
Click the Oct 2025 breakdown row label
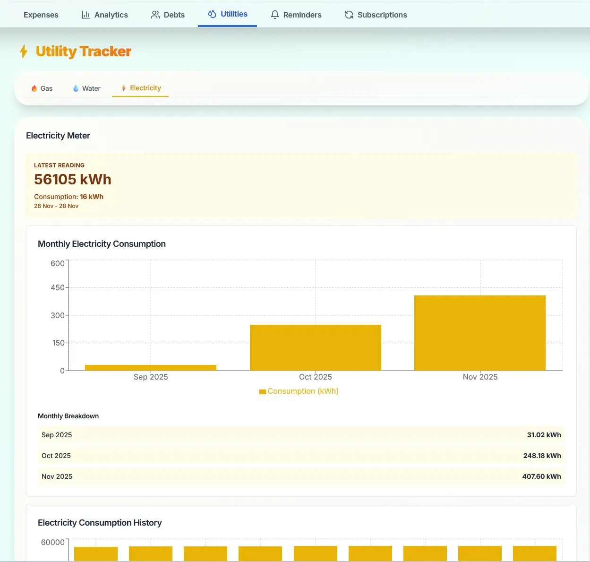[x=56, y=456]
